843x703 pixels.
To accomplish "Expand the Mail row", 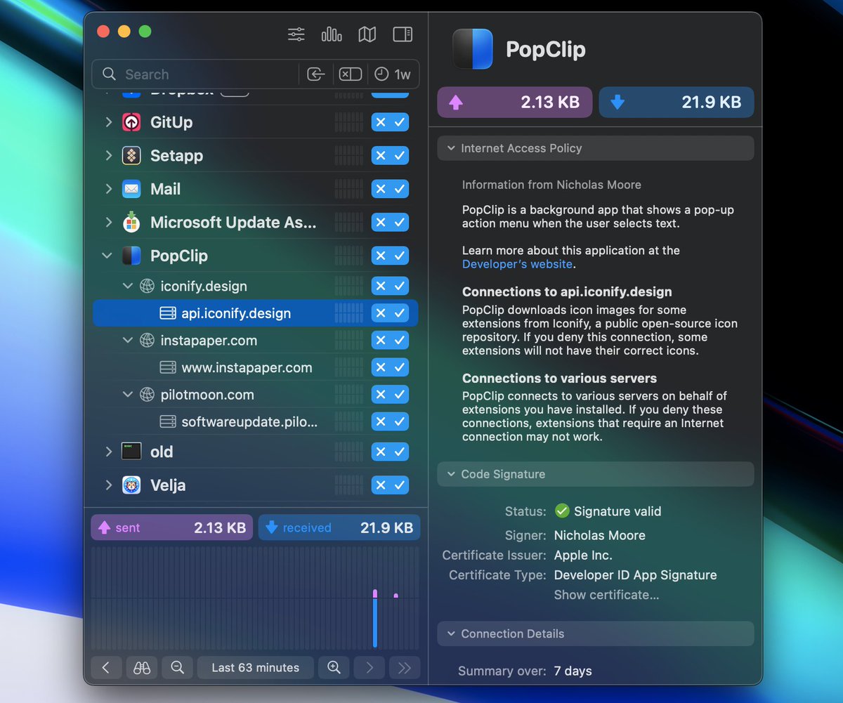I will click(108, 189).
